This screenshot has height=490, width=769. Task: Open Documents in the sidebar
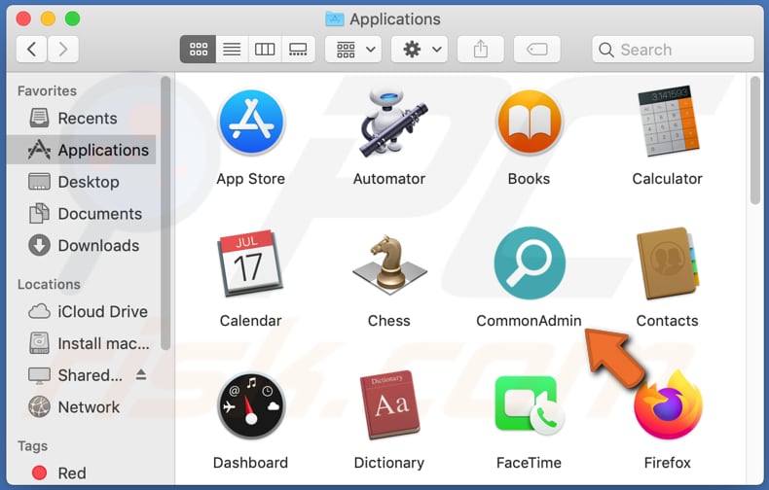coord(82,214)
